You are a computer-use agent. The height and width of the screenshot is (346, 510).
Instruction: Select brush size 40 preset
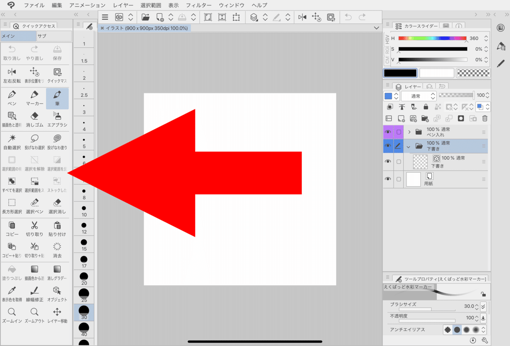click(x=84, y=329)
